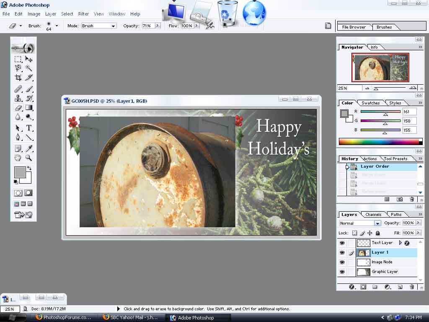Viewport: 429px width, 322px height.
Task: Pick the Type tool
Action: (29, 128)
